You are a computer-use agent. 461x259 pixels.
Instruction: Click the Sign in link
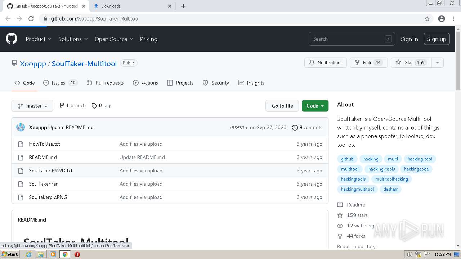pos(409,39)
